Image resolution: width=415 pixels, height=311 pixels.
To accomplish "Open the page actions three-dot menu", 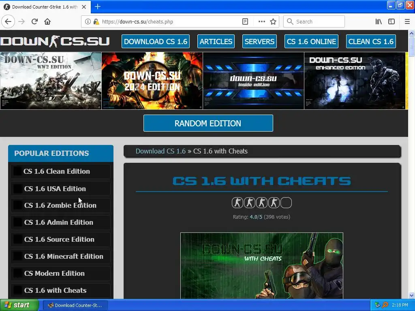I will (x=261, y=22).
